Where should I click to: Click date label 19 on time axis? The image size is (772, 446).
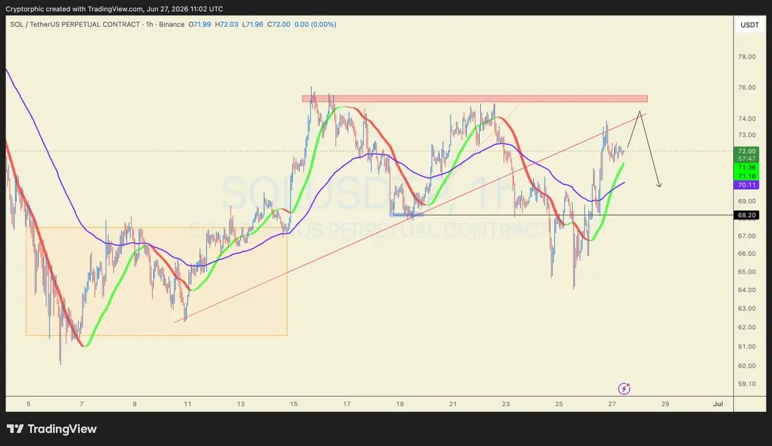click(400, 404)
